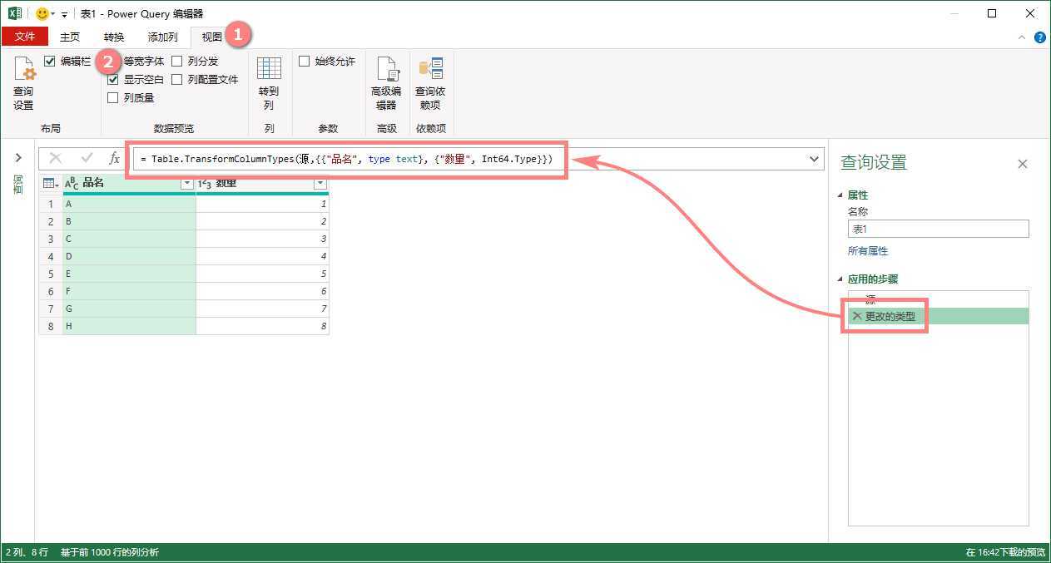Open the 数量 column filter dropdown
The image size is (1051, 563).
[320, 184]
